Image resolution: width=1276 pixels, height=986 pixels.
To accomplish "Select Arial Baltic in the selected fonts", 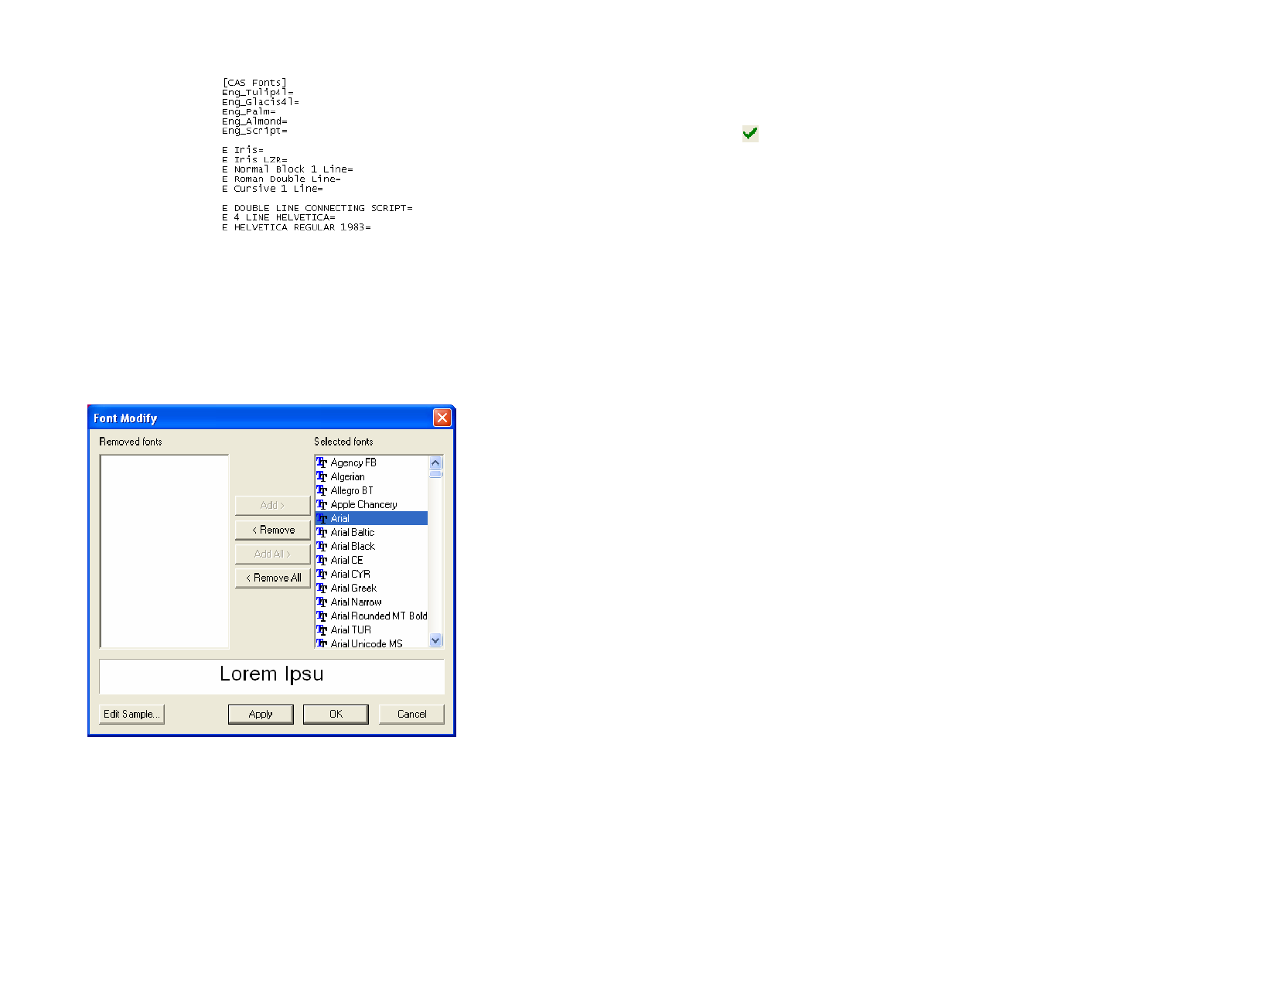I will [x=353, y=532].
